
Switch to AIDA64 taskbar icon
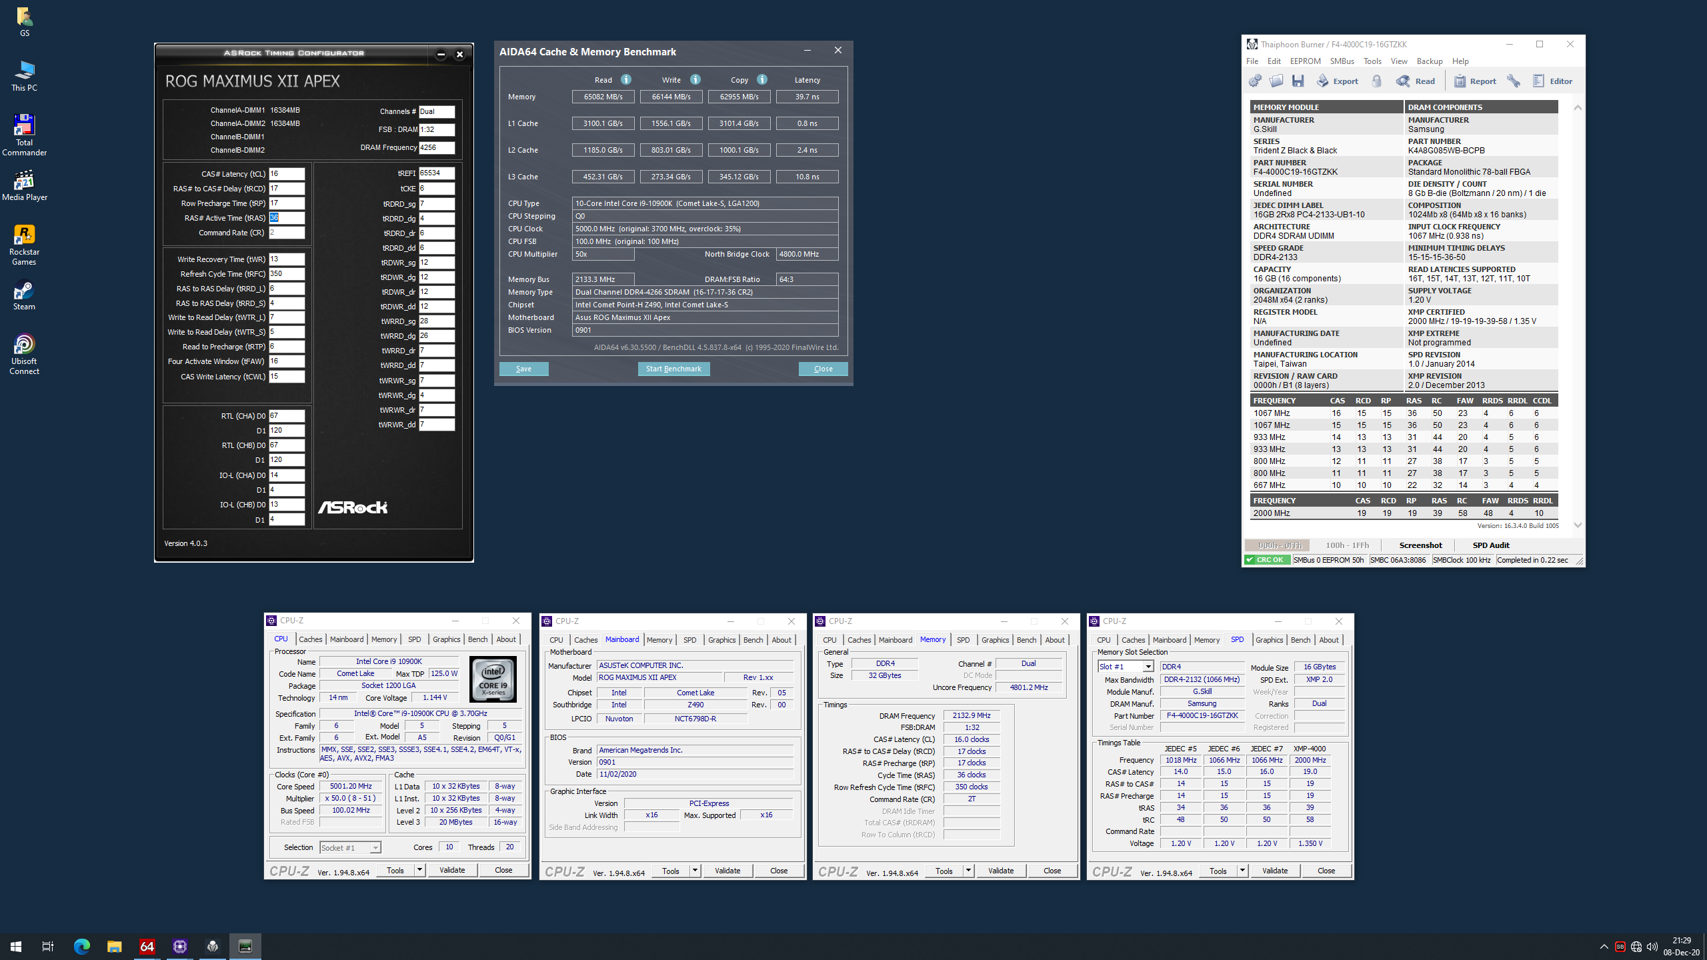coord(147,946)
